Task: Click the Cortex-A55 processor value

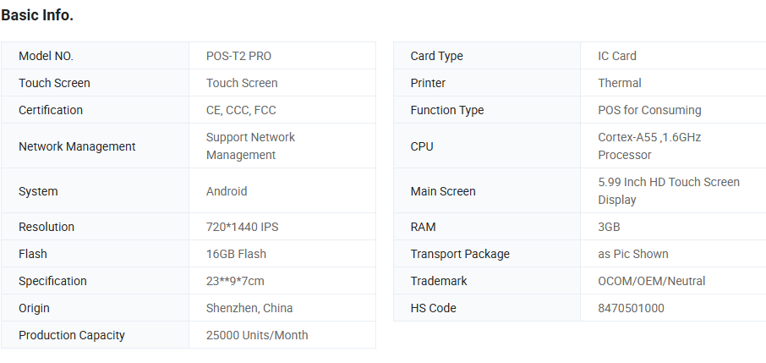Action: (x=649, y=146)
